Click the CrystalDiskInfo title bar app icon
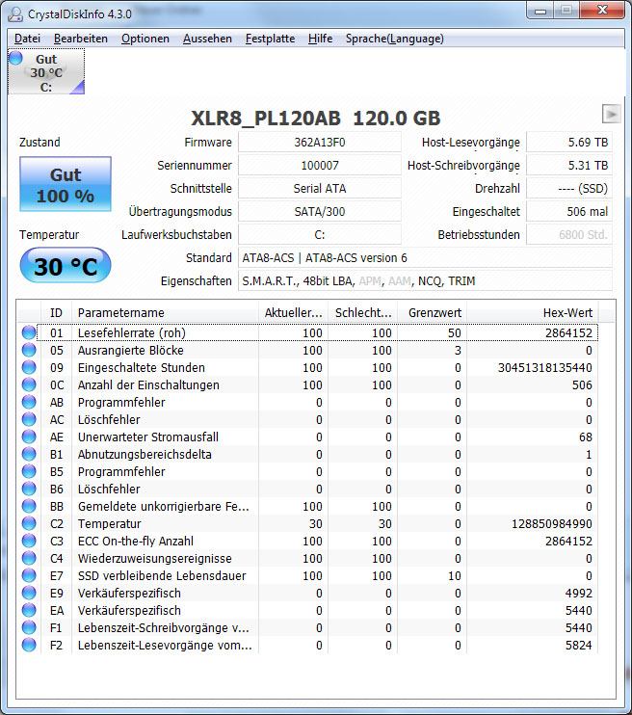This screenshot has height=715, width=632. pyautogui.click(x=15, y=14)
